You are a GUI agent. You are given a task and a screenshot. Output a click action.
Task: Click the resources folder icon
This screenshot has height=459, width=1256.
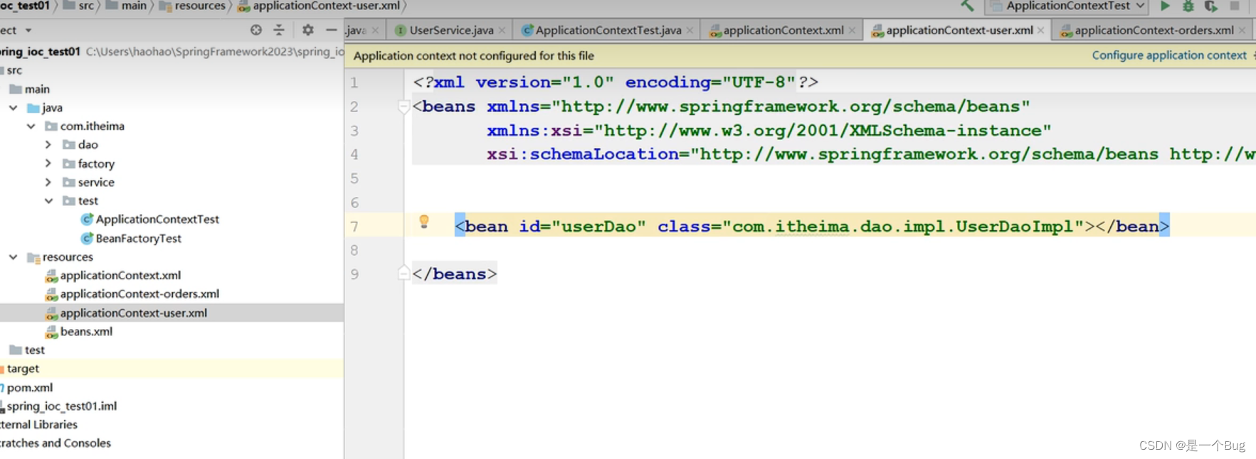(33, 257)
